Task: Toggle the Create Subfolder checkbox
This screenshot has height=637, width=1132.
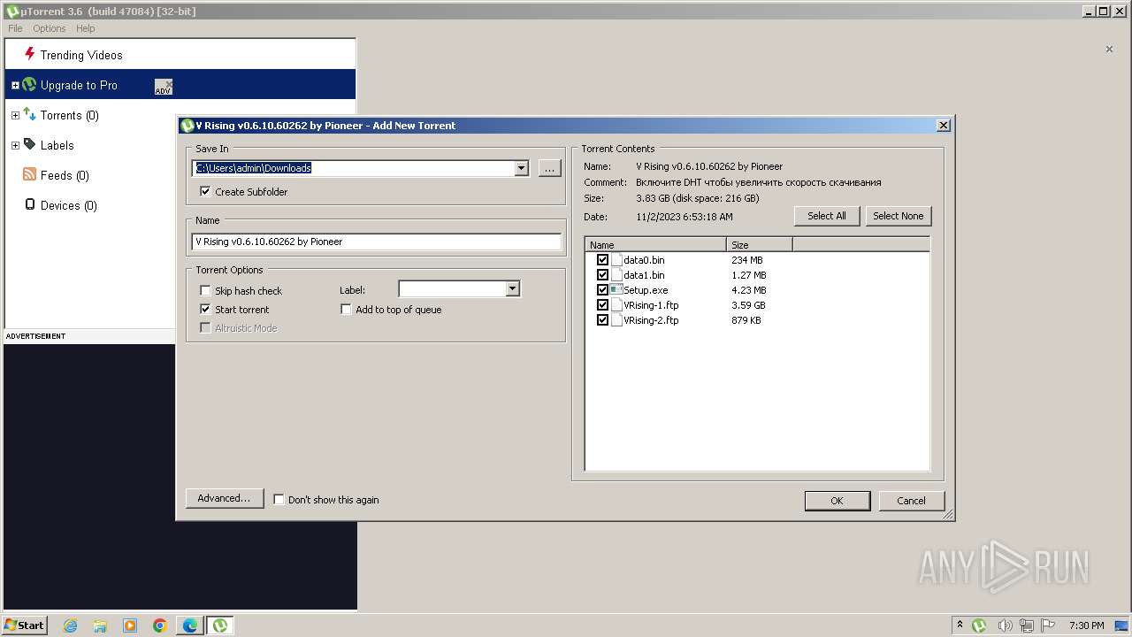Action: [x=205, y=191]
